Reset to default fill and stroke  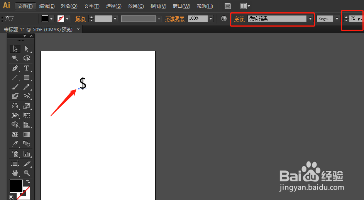pyautogui.click(x=11, y=197)
